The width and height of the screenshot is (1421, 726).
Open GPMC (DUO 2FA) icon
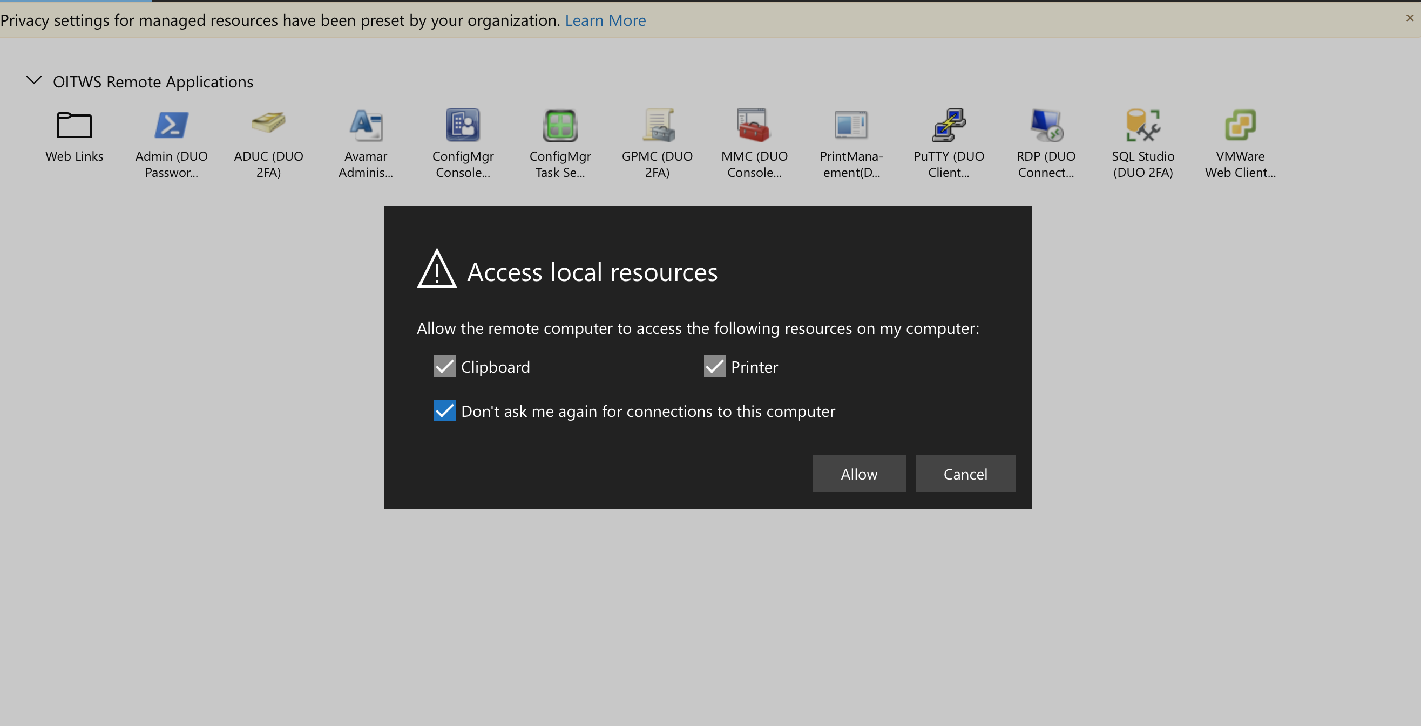[657, 126]
